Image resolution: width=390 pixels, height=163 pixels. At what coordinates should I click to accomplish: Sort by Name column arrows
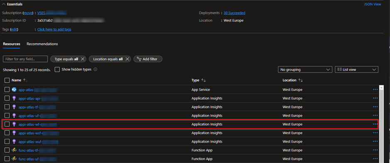coord(25,80)
